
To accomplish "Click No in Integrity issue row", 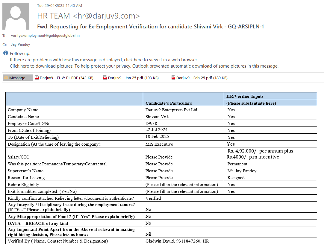I will click(148, 209).
